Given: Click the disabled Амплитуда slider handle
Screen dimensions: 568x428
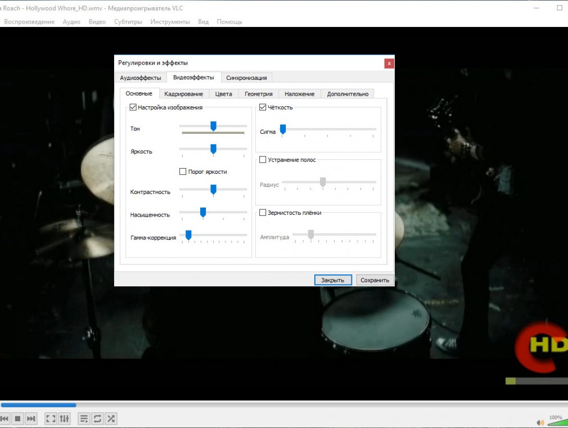Looking at the screenshot, I should pos(311,235).
